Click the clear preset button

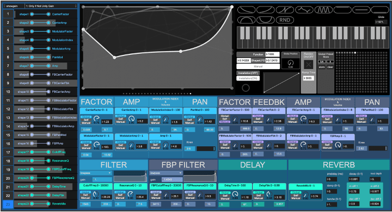[x=330, y=67]
